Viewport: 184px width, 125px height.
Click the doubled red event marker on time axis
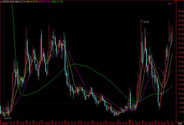[x=130, y=121]
